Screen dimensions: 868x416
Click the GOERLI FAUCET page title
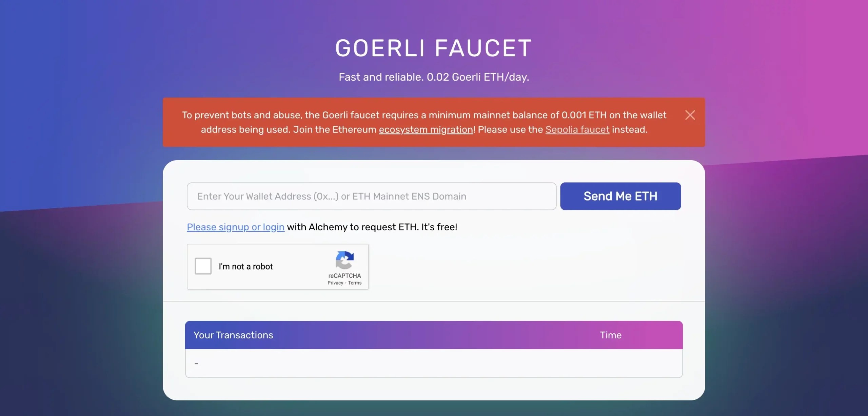pyautogui.click(x=433, y=47)
